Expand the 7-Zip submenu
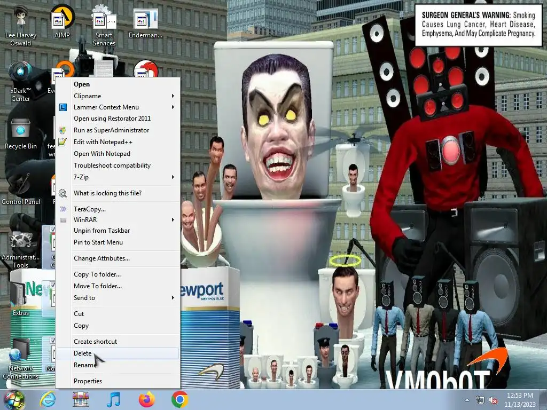The image size is (547, 410). tap(118, 177)
